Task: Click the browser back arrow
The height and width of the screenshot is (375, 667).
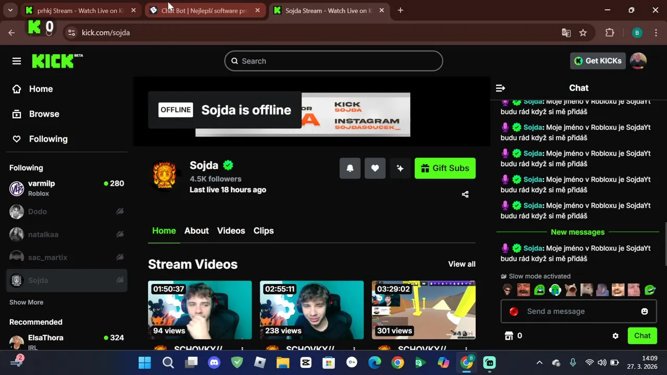Action: tap(11, 33)
